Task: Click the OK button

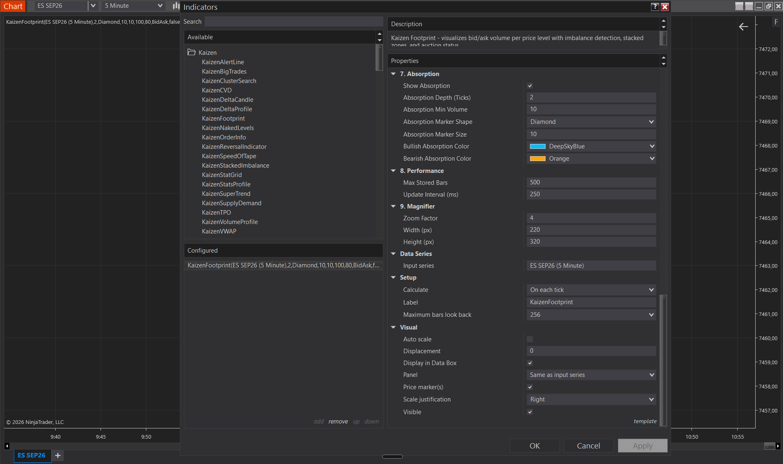Action: click(535, 446)
